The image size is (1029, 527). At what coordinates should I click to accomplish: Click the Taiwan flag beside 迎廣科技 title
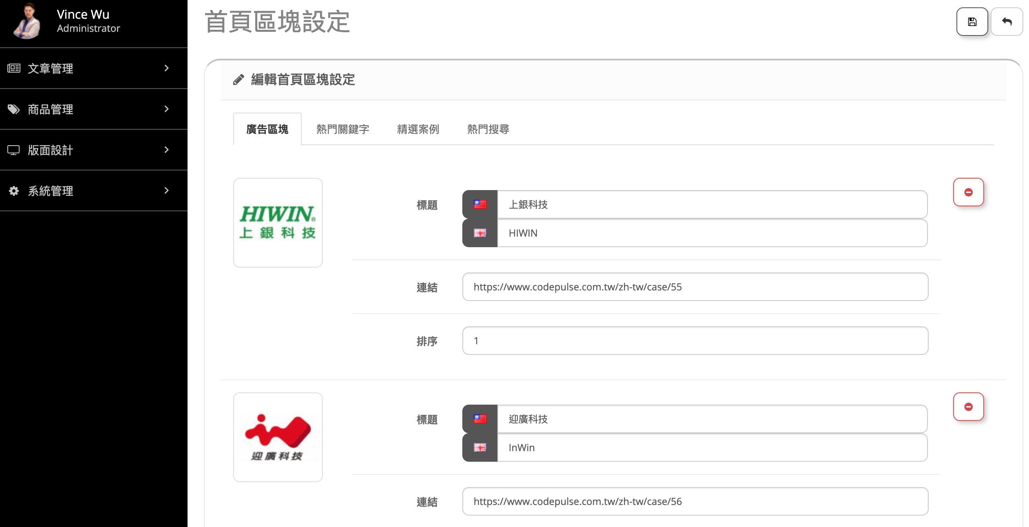pos(480,419)
